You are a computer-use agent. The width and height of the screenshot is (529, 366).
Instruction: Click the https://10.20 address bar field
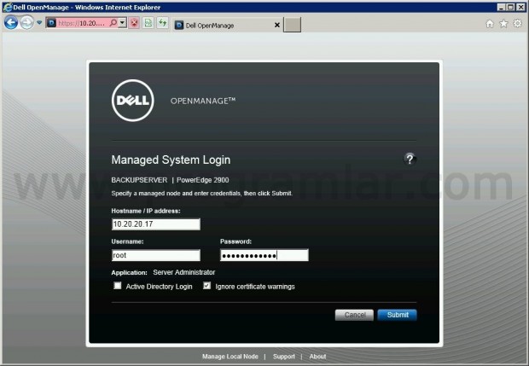pos(83,23)
